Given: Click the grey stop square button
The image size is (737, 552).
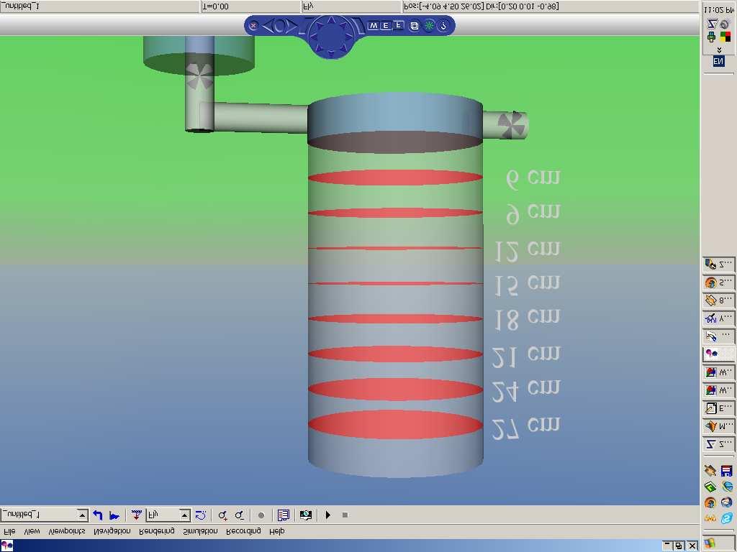Looking at the screenshot, I should pyautogui.click(x=345, y=515).
